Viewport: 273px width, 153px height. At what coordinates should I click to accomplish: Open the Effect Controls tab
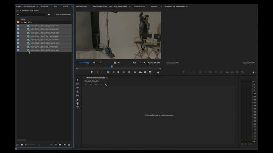tap(139, 6)
